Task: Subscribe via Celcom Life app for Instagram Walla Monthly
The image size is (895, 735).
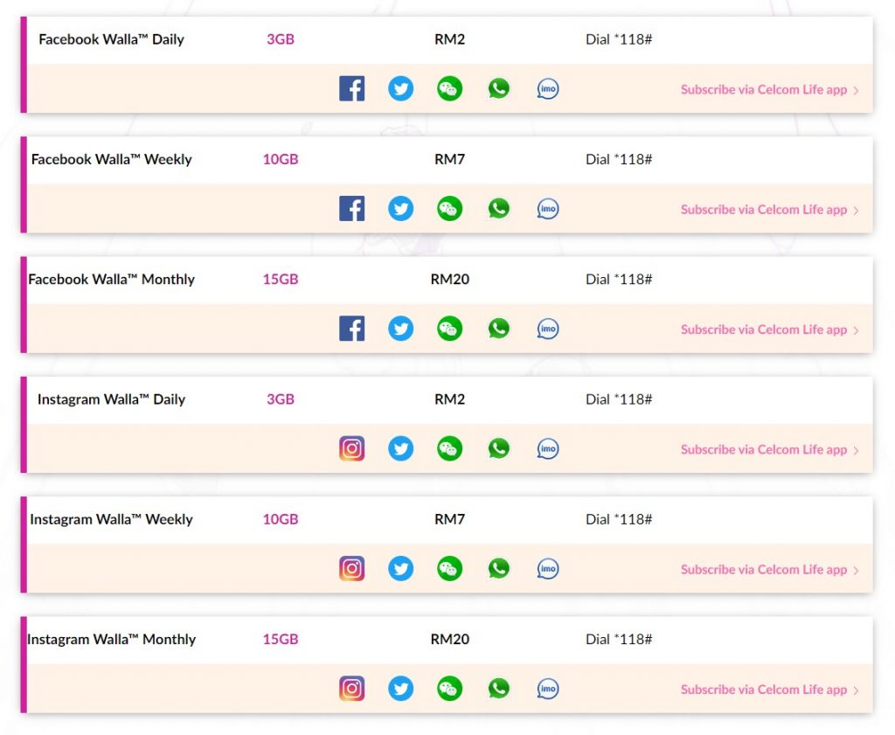Action: [x=769, y=690]
